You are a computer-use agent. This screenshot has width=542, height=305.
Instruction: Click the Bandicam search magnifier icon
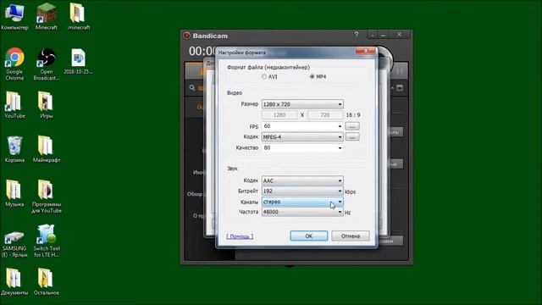click(192, 88)
